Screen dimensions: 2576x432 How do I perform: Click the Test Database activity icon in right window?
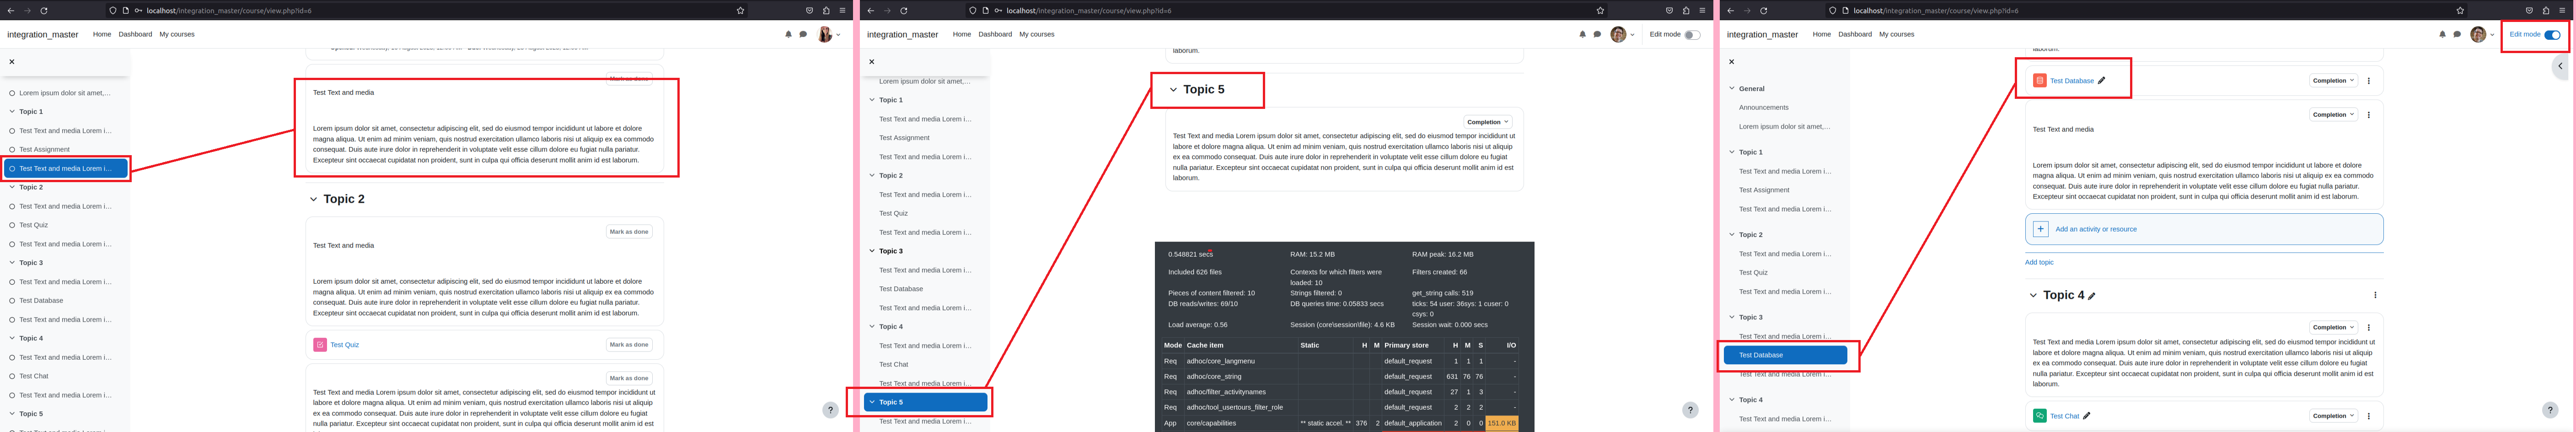coord(2039,80)
